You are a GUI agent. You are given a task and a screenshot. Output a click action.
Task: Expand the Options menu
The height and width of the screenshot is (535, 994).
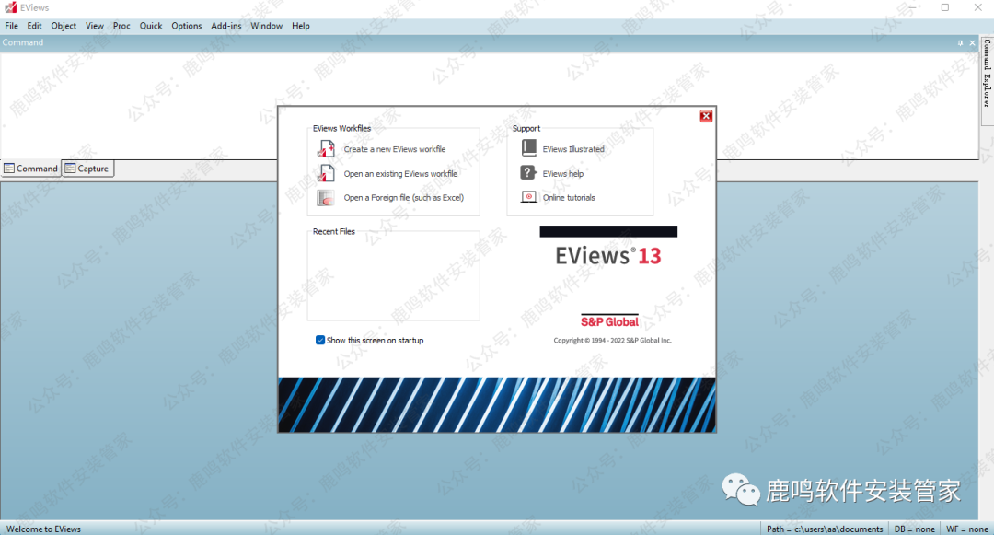click(187, 26)
